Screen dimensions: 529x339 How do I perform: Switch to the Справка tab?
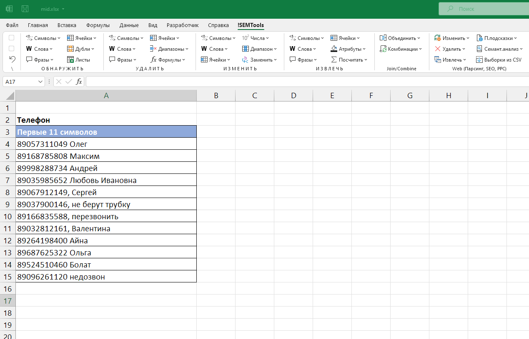(218, 25)
